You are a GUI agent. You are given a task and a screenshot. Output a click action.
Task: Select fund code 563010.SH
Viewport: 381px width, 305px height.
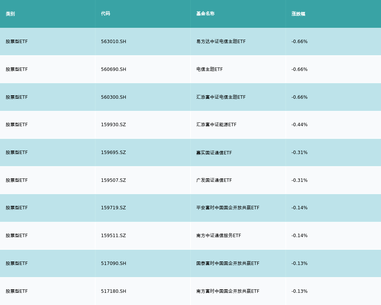tap(114, 42)
